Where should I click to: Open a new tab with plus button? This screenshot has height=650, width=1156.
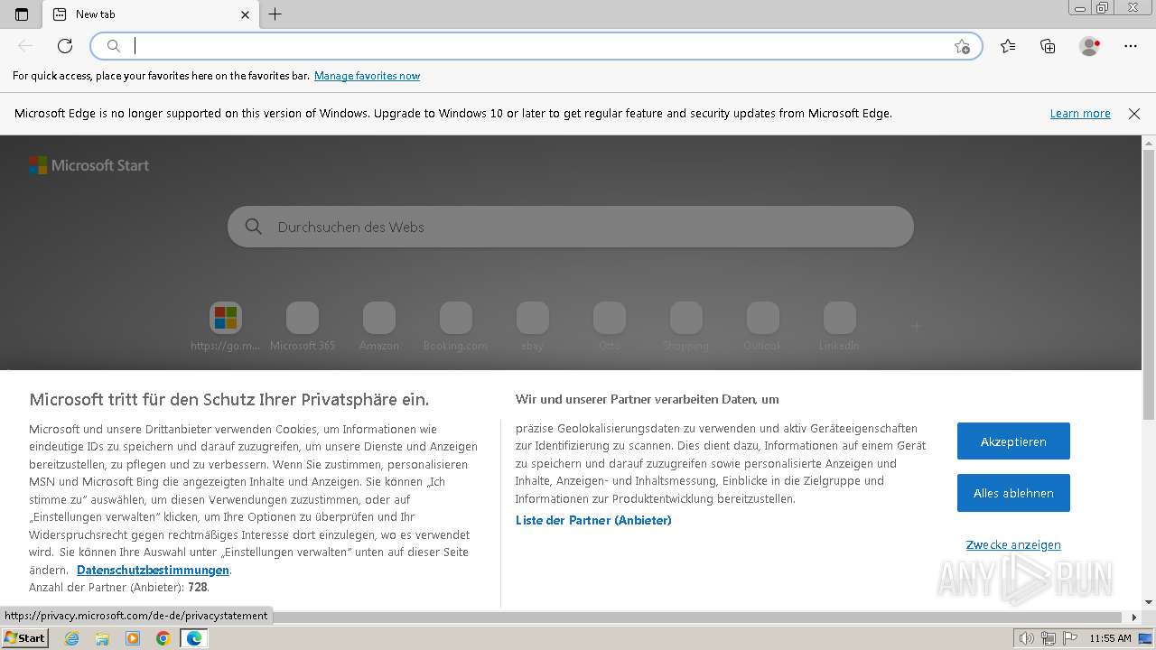(x=275, y=14)
